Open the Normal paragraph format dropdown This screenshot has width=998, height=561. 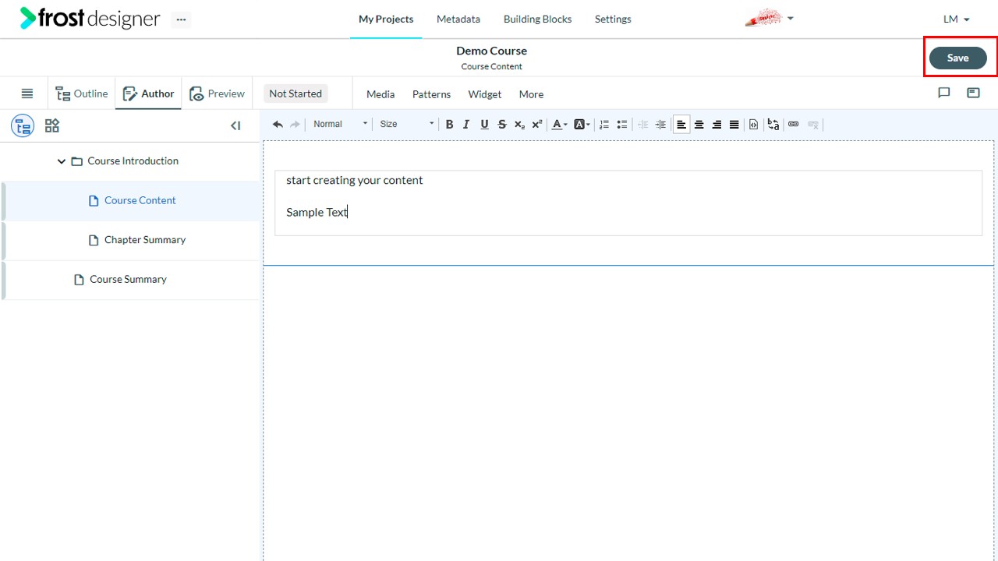click(x=340, y=124)
